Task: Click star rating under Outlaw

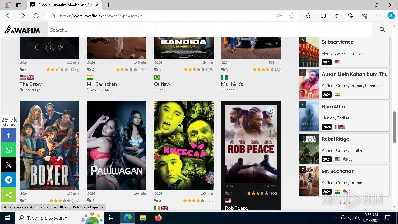Action: (194, 69)
